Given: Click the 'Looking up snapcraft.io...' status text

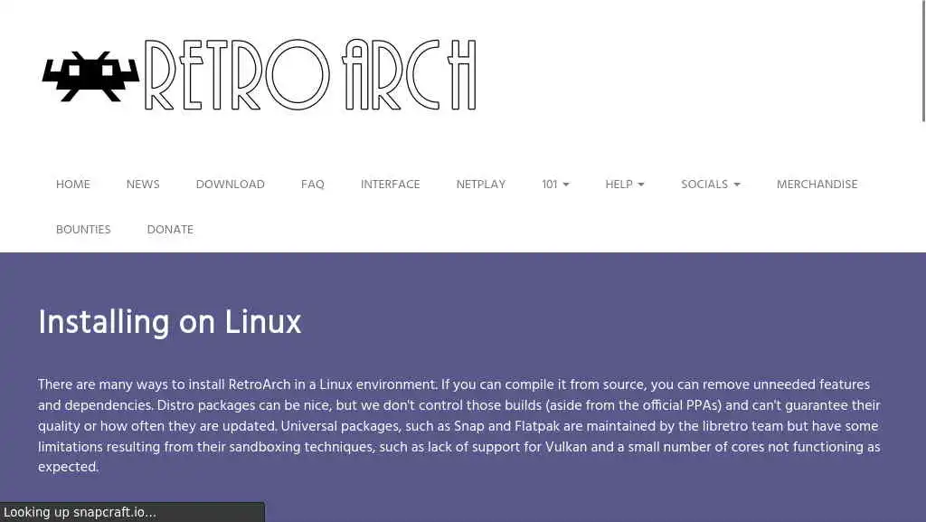Looking at the screenshot, I should pyautogui.click(x=80, y=512).
